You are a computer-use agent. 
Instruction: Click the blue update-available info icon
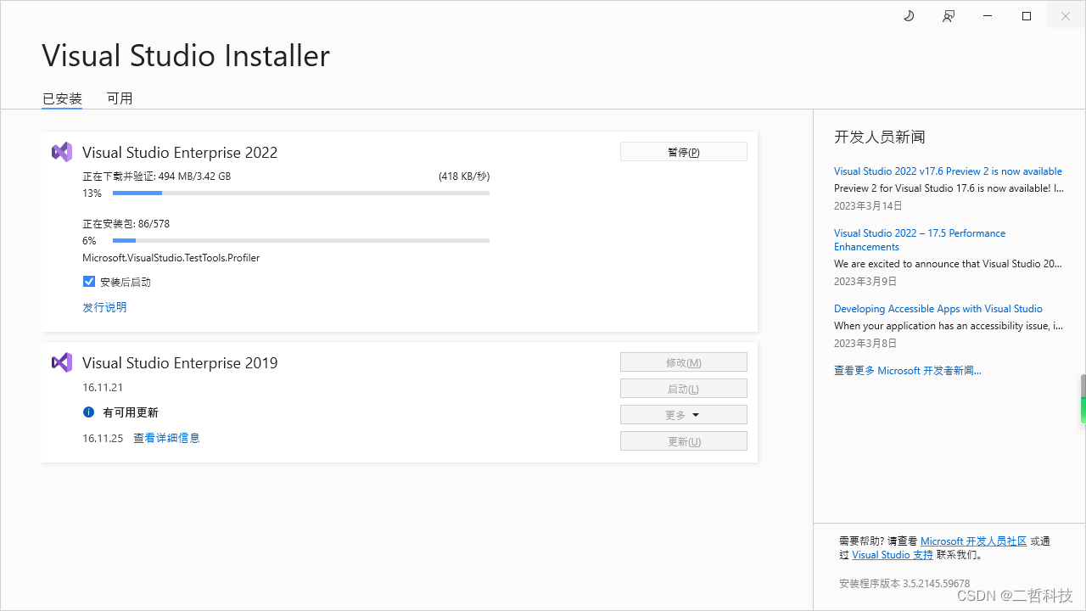[88, 412]
